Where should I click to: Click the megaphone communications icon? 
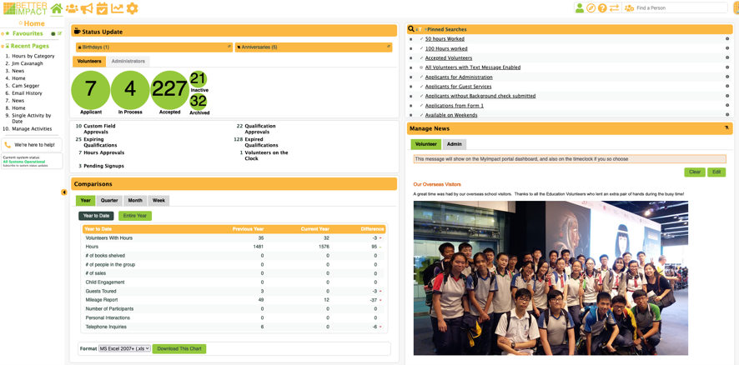(x=87, y=8)
